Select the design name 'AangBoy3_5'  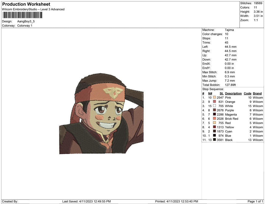pos(26,21)
